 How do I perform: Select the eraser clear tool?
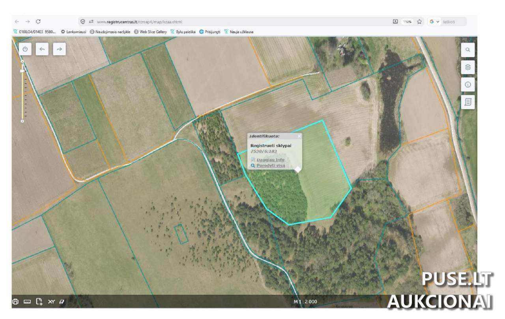coord(62,302)
